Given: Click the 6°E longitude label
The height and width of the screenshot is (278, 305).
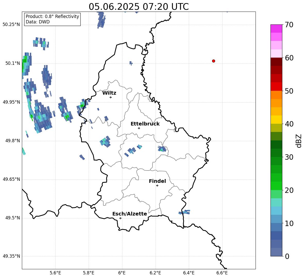Looking at the screenshot, I should click(122, 273).
